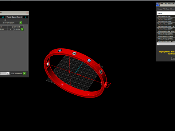Click the Save Report button

(11, 23)
